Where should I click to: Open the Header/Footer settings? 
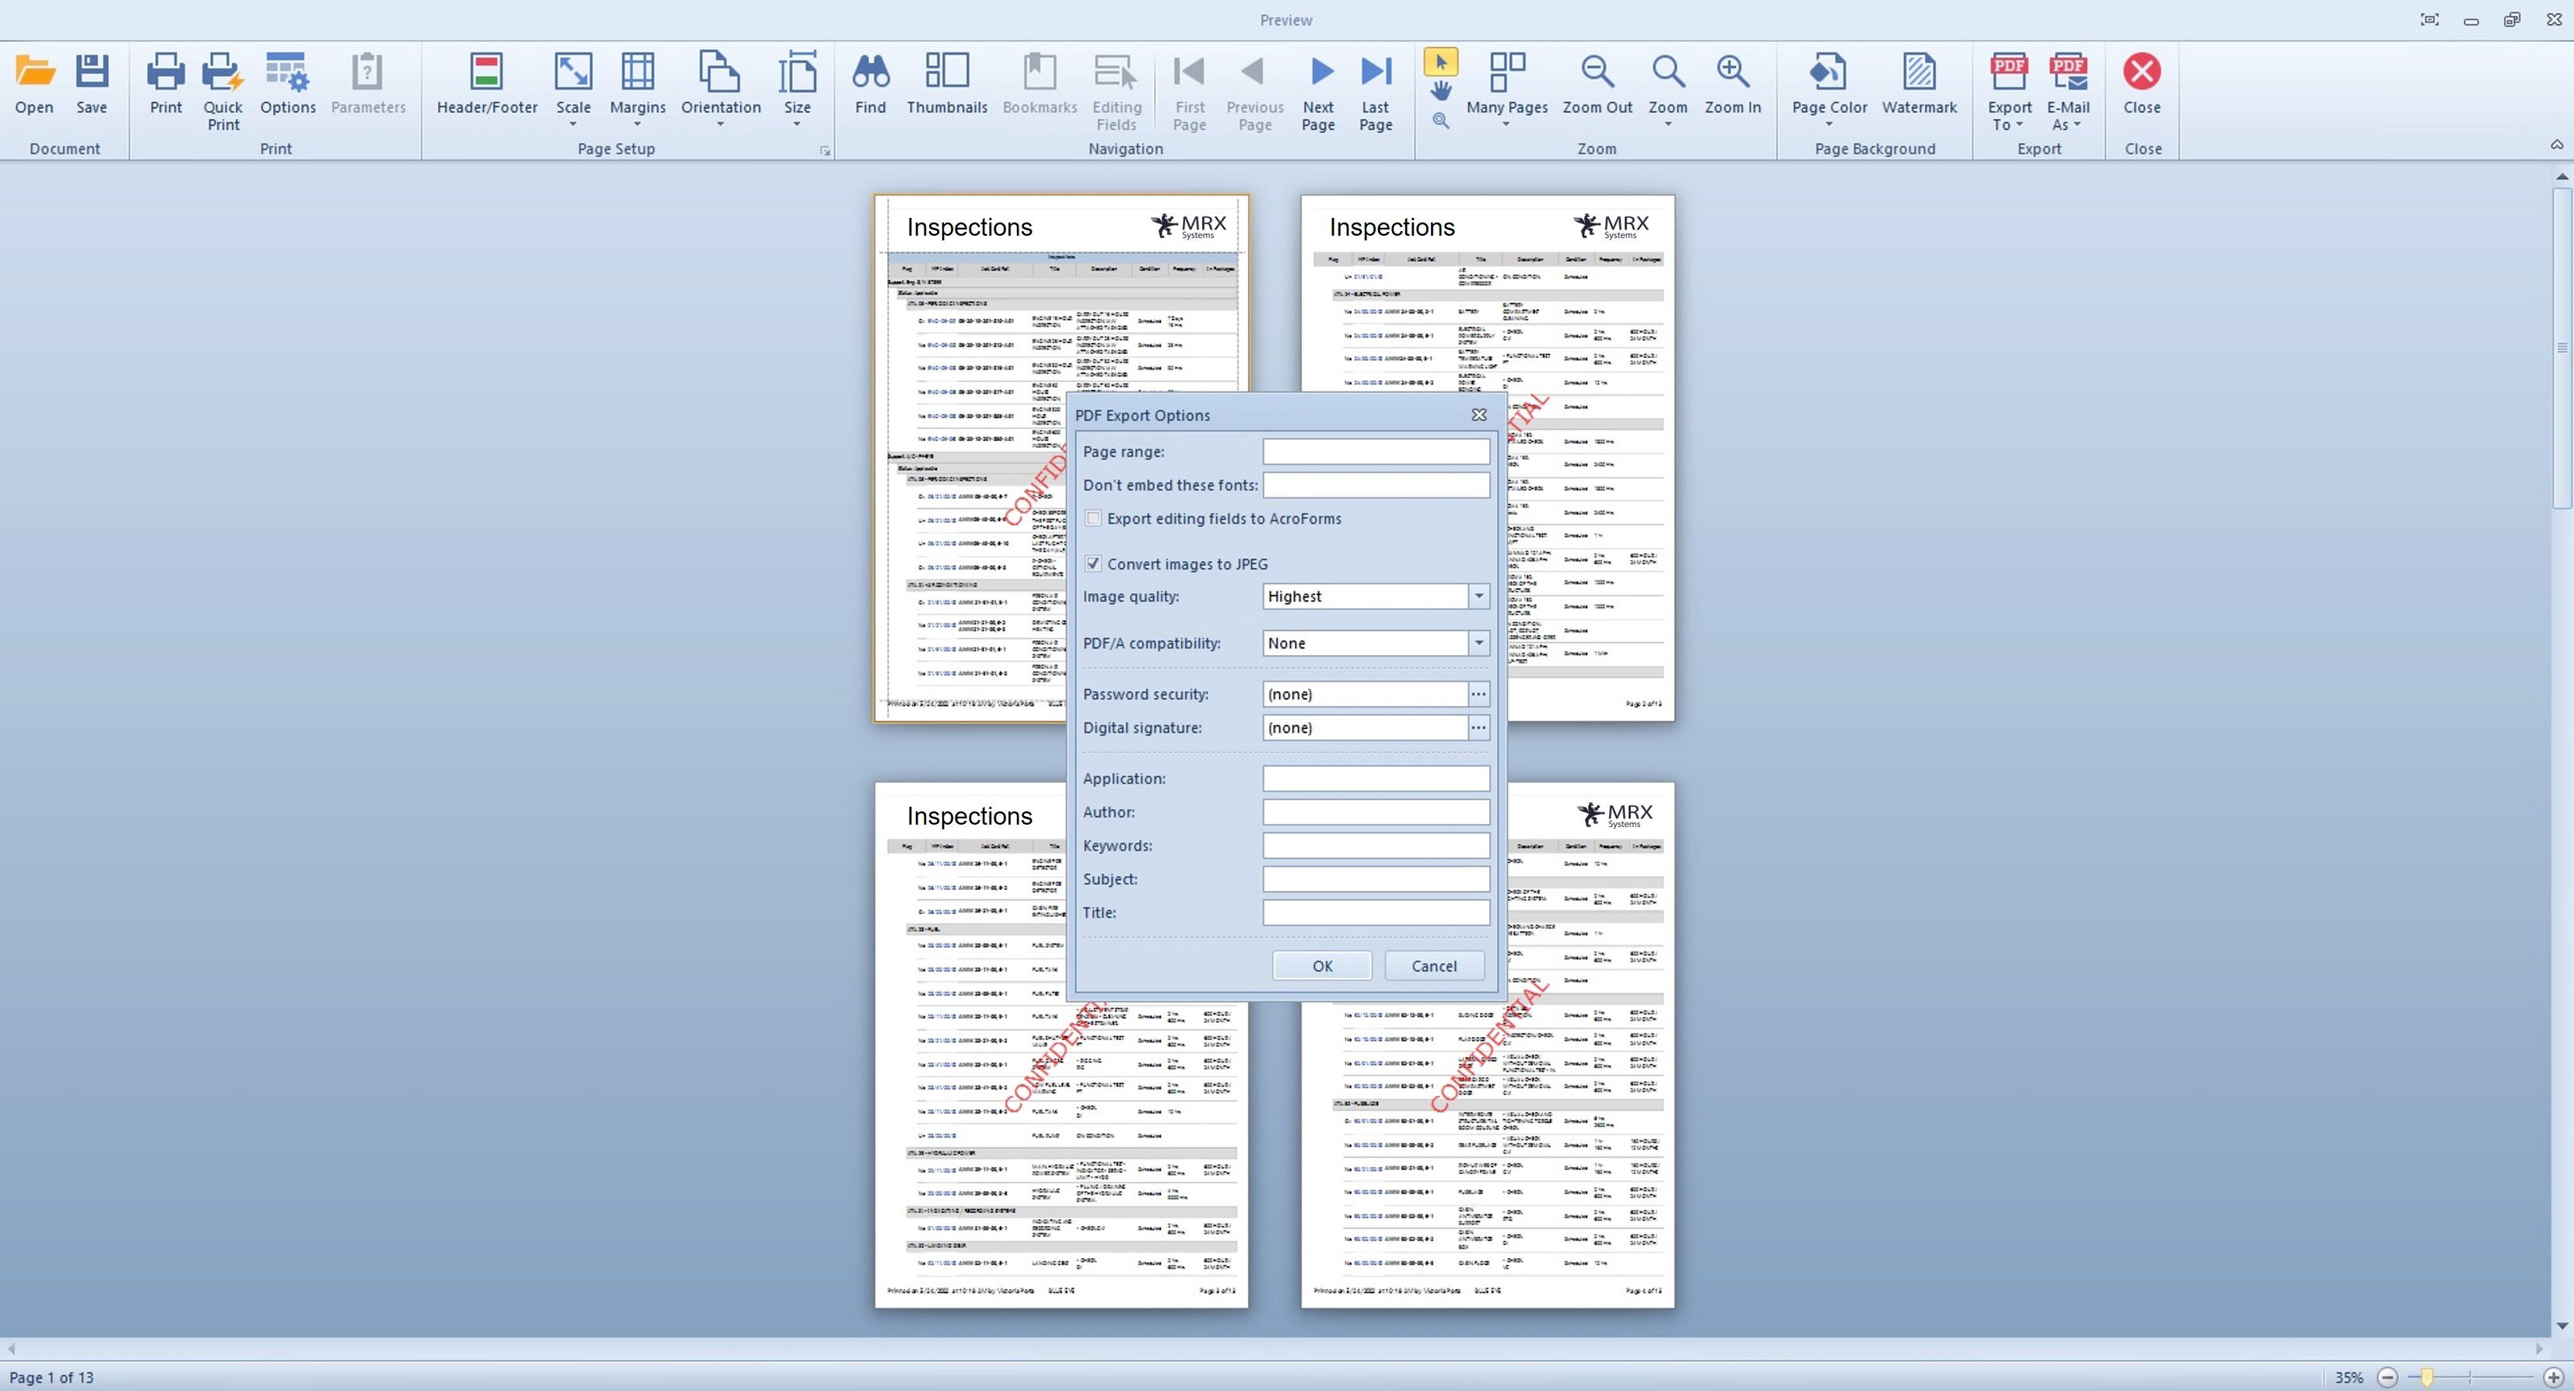486,84
